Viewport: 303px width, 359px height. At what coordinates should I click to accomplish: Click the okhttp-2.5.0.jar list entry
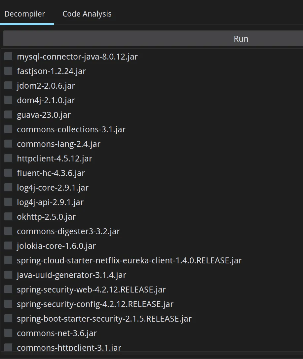click(x=46, y=217)
